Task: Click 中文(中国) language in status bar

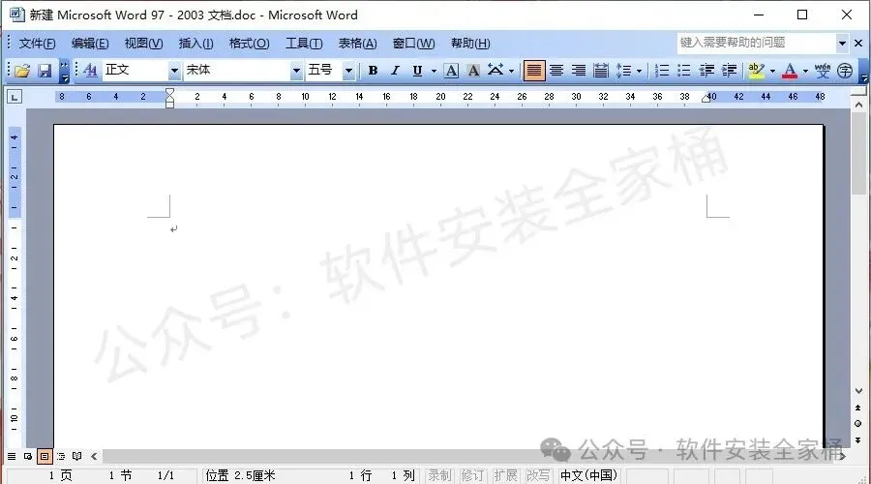Action: click(588, 475)
